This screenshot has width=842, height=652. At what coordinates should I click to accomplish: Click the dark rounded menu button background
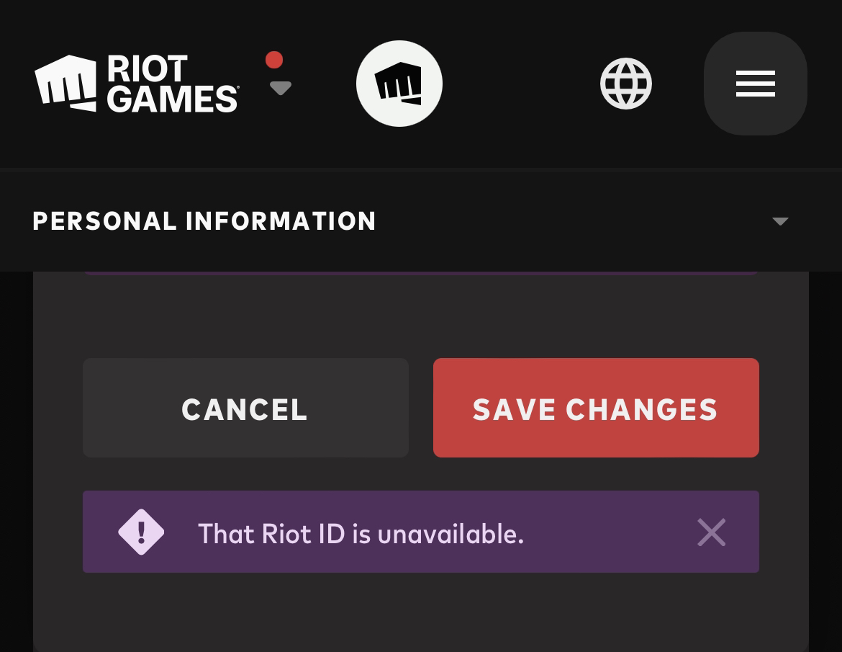[x=755, y=83]
